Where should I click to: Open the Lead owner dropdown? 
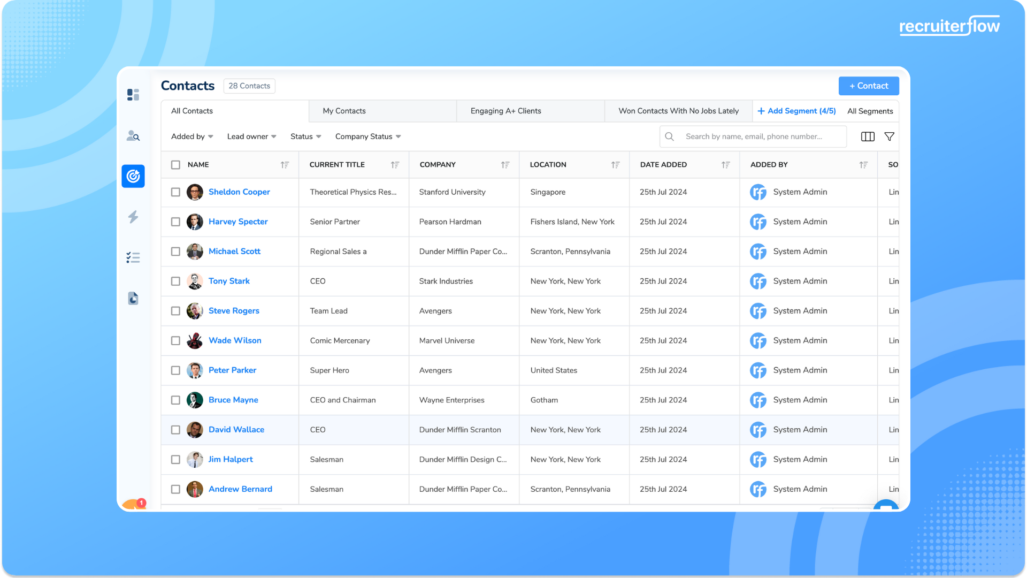(x=251, y=136)
